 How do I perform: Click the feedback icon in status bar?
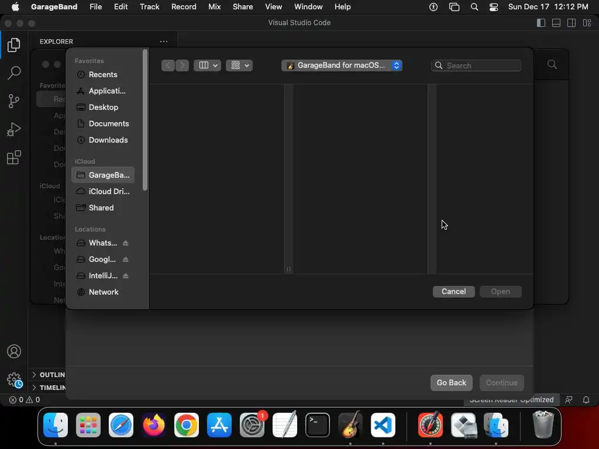[x=569, y=400]
